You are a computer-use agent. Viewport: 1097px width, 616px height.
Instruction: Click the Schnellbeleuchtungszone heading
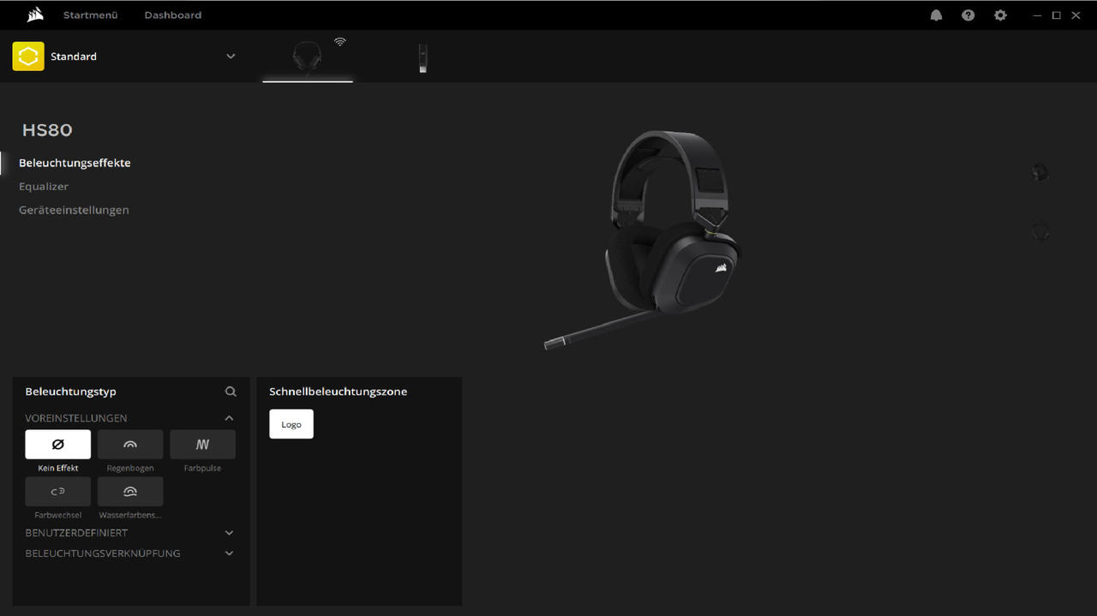[338, 392]
